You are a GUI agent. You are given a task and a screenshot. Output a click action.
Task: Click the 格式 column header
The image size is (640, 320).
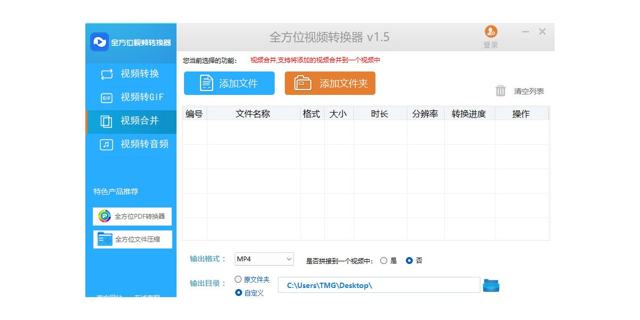pos(312,114)
